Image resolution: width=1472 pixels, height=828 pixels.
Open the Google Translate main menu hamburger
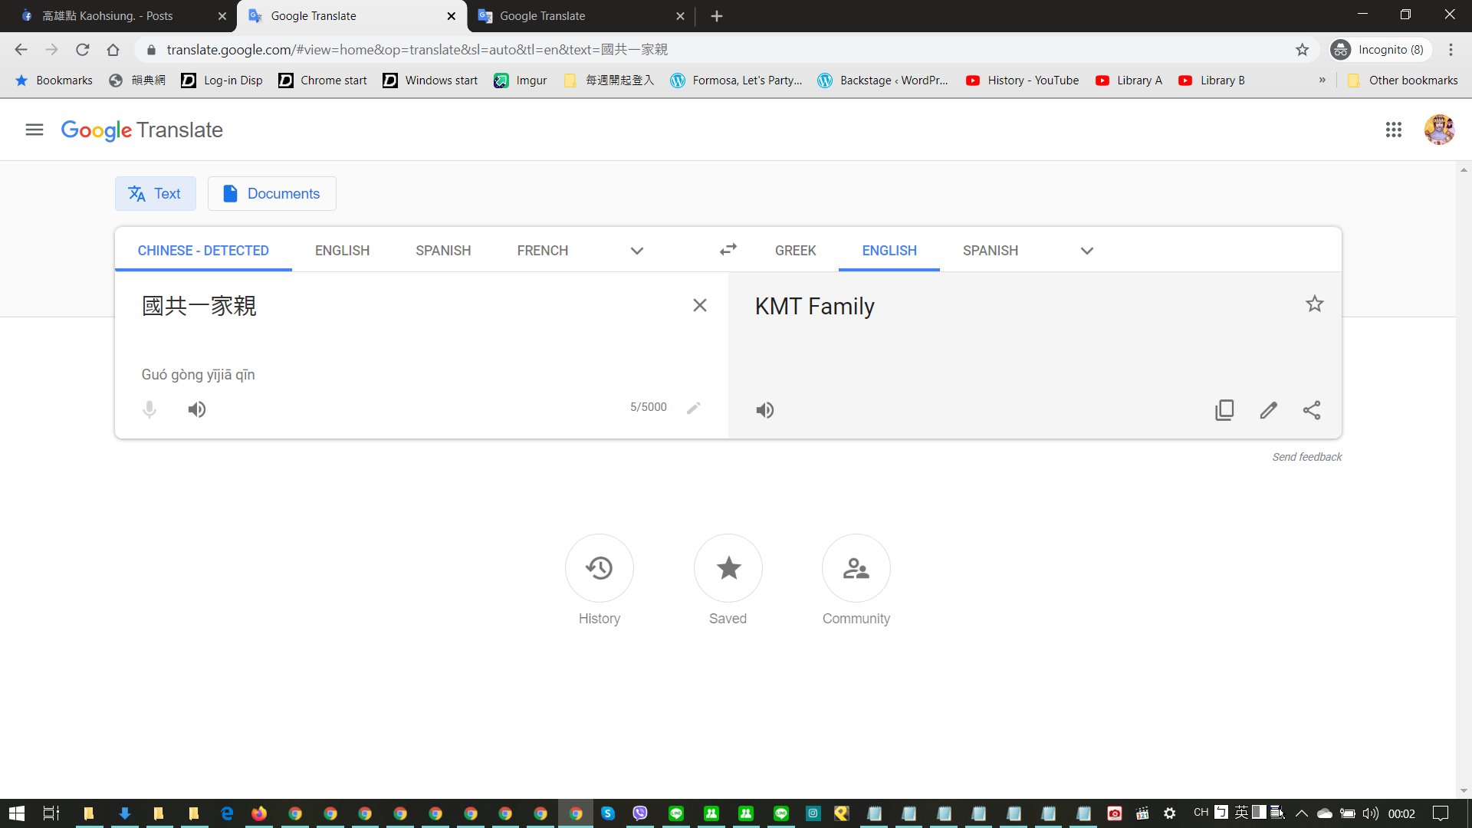click(x=34, y=130)
